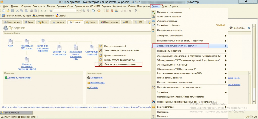Click the Undo arrow icon
The image size is (258, 119).
point(41,11)
